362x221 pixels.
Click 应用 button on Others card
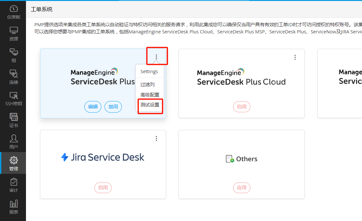click(x=241, y=188)
